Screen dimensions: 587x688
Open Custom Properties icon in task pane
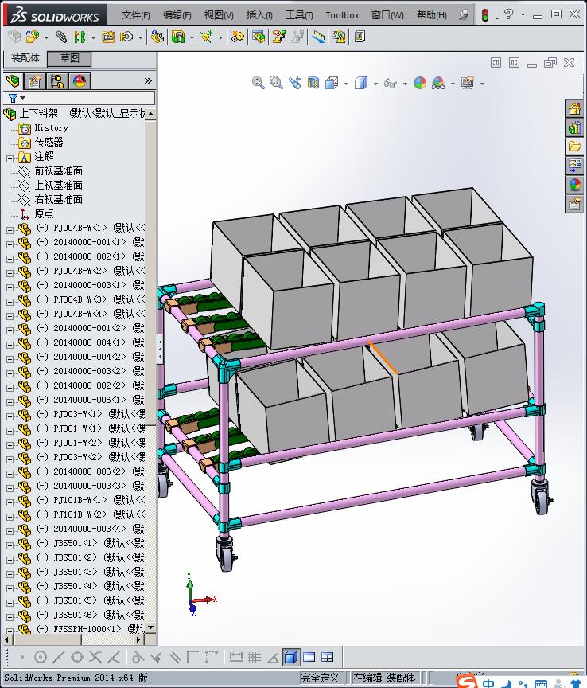[574, 204]
